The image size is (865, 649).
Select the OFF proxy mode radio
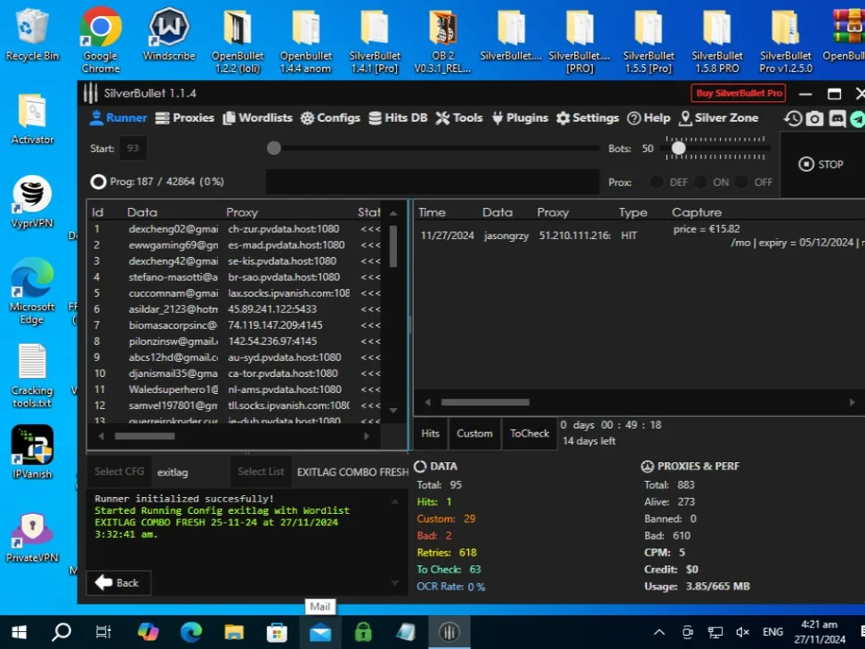[741, 181]
